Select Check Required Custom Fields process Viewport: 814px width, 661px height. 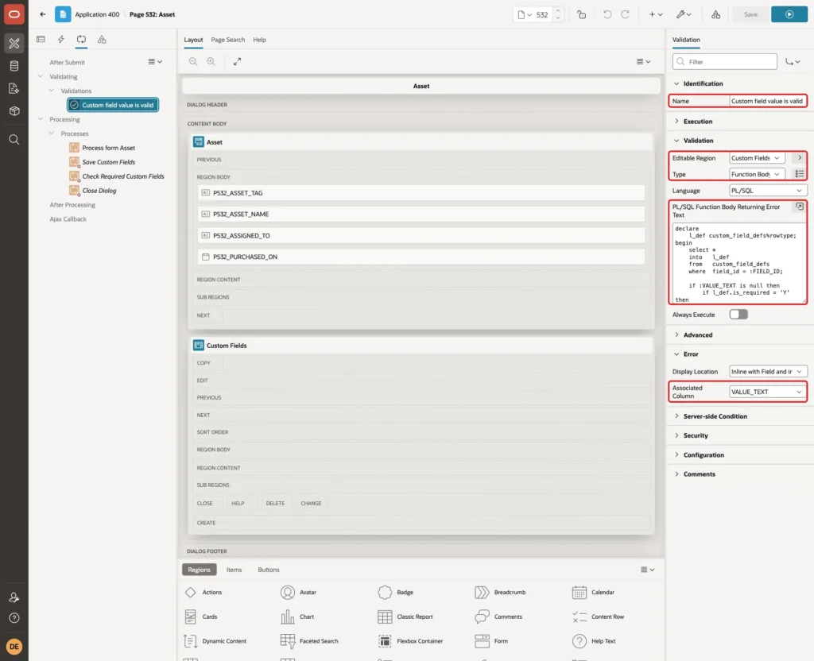[122, 176]
